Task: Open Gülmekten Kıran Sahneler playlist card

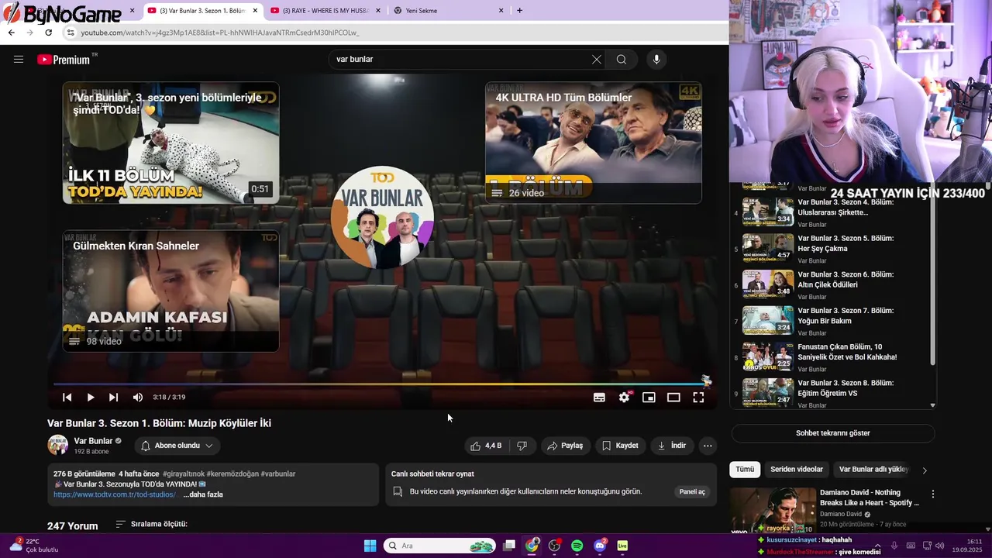Action: point(170,291)
